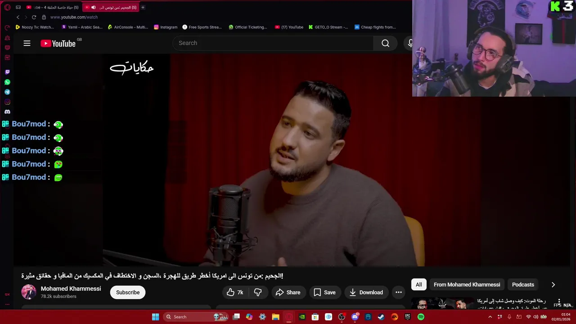Click the Download button
This screenshot has height=324, width=576.
point(366,292)
